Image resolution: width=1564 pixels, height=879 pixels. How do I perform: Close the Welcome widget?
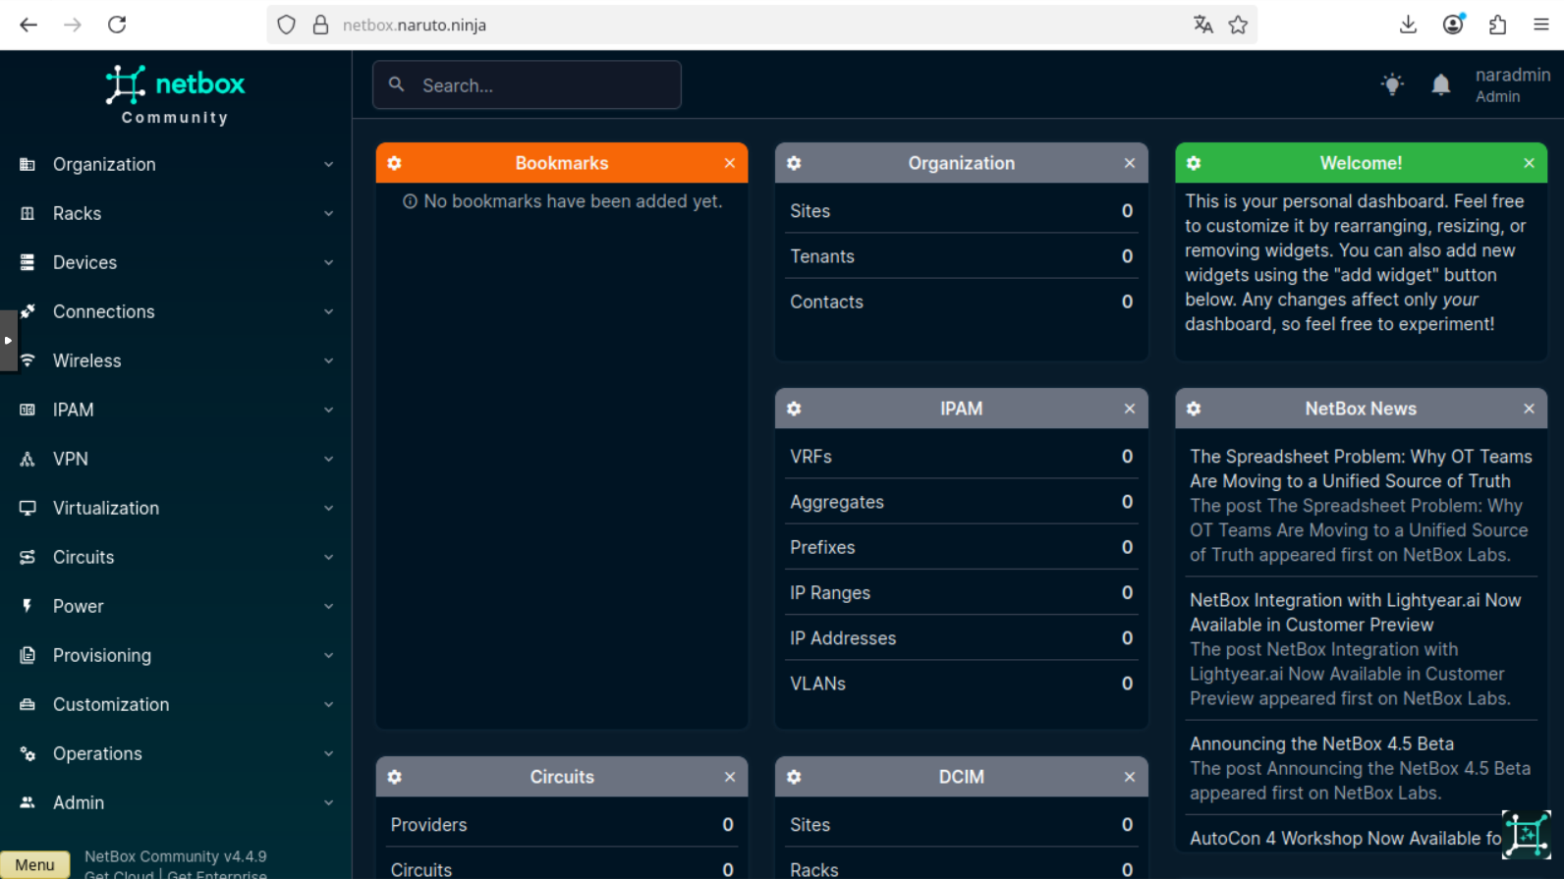tap(1529, 163)
